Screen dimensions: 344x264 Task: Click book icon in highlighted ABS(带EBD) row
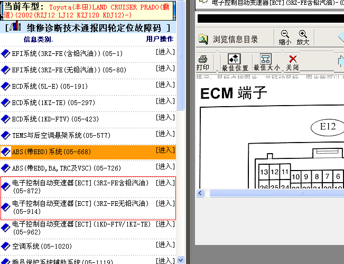(x=5, y=152)
